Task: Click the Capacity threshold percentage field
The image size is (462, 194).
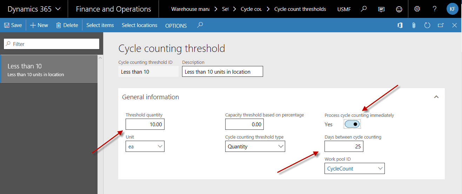Action: (x=245, y=124)
